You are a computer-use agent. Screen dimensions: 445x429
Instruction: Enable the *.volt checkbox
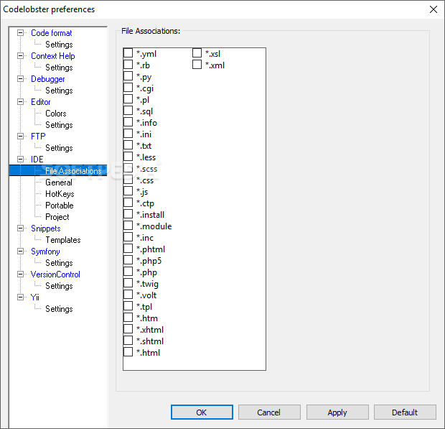tap(128, 295)
